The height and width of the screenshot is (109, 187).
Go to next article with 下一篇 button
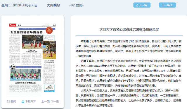(167, 5)
